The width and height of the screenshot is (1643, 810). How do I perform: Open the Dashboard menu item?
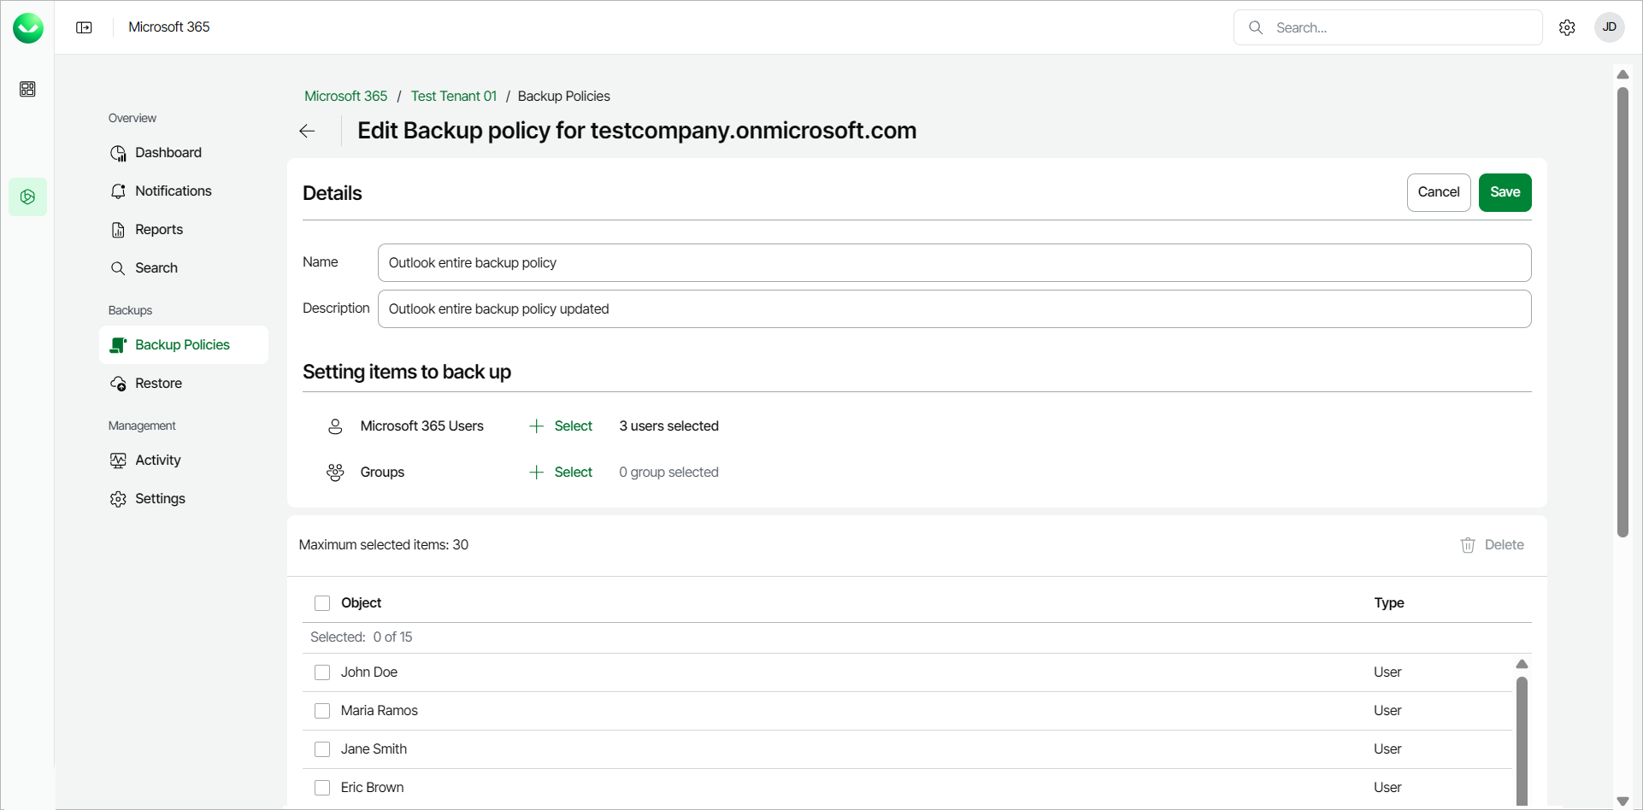coord(168,153)
